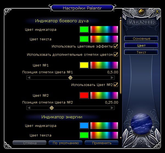Click the blue energy indicator color swatch

(x=84, y=126)
